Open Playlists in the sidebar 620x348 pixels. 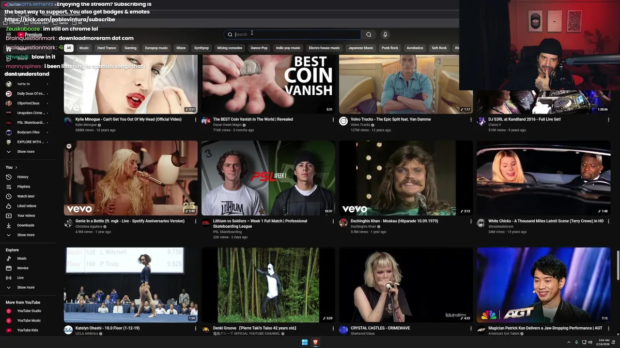coord(24,187)
